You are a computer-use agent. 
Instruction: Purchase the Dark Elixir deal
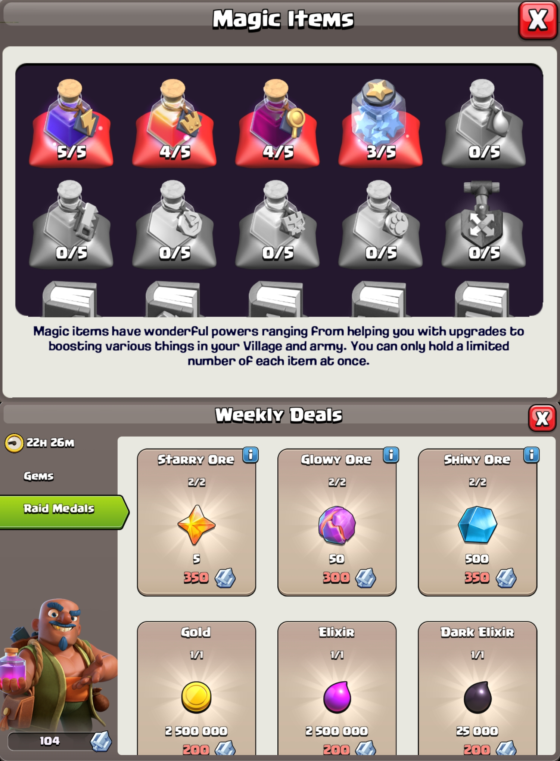[477, 688]
